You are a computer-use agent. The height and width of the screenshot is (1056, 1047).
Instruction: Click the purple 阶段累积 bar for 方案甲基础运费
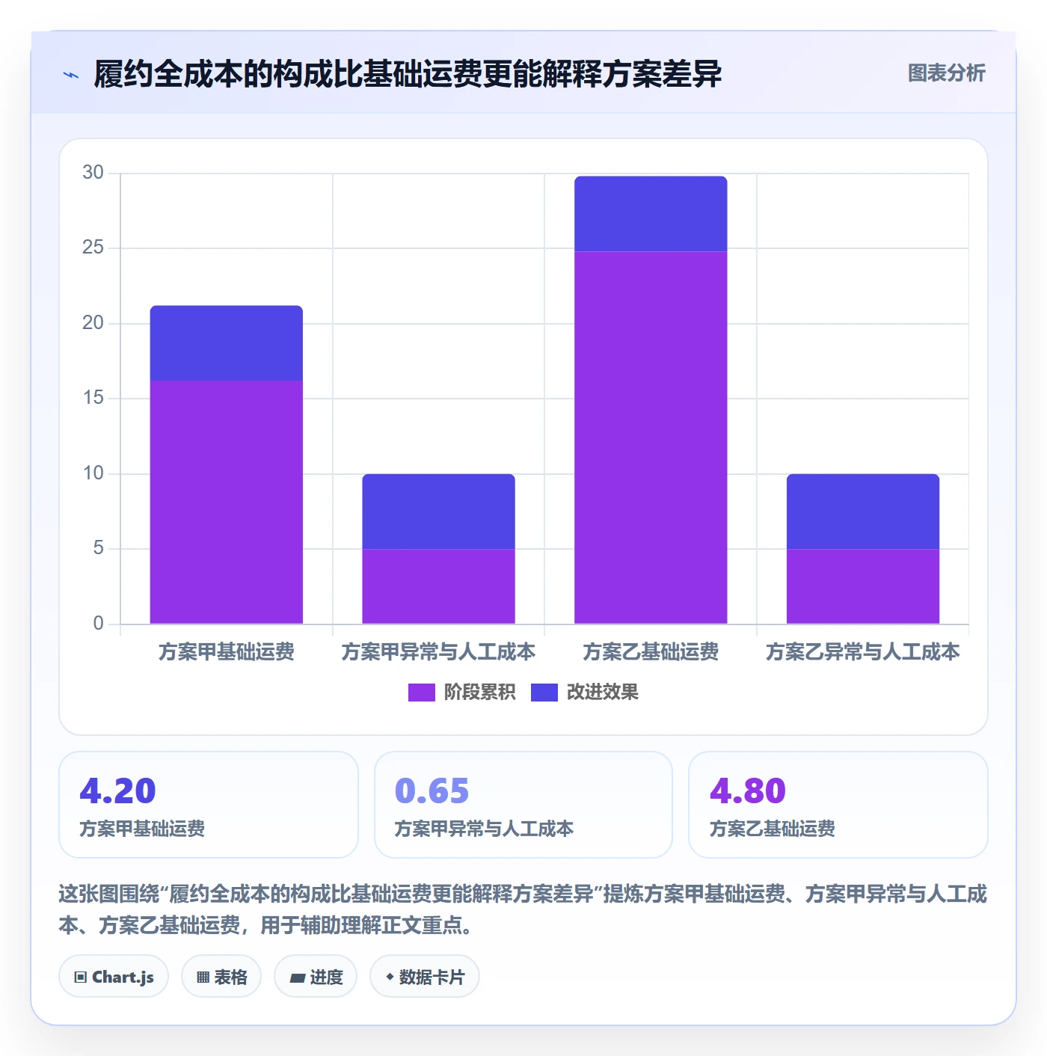point(227,502)
